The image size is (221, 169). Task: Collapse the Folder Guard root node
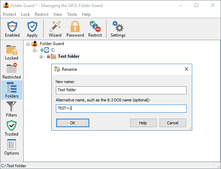pos(28,44)
